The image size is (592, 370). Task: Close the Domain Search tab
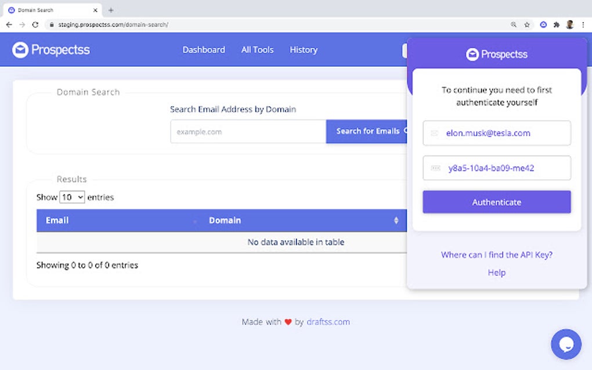(x=95, y=10)
